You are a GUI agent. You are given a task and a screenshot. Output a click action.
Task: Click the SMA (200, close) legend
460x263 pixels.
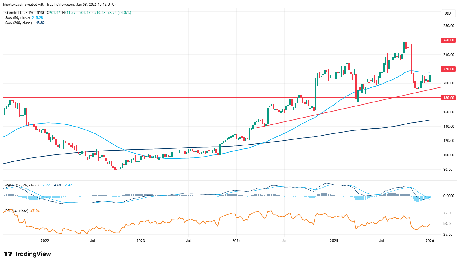[19, 23]
